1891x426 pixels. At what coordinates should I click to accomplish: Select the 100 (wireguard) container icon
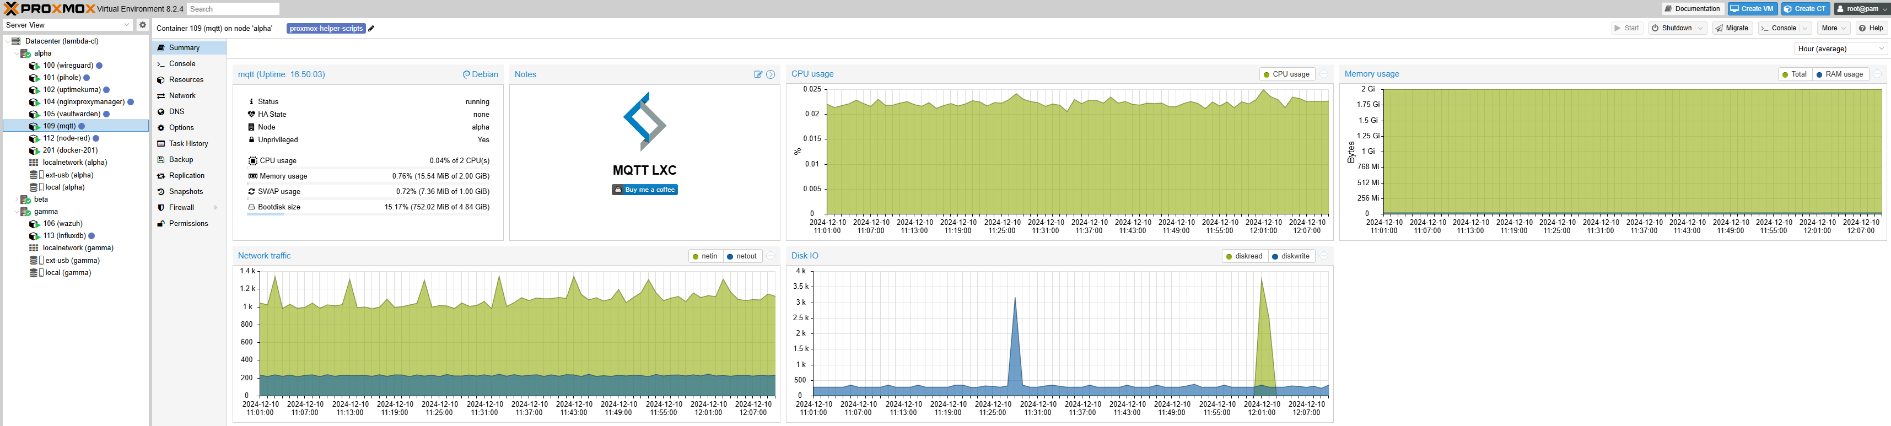34,66
